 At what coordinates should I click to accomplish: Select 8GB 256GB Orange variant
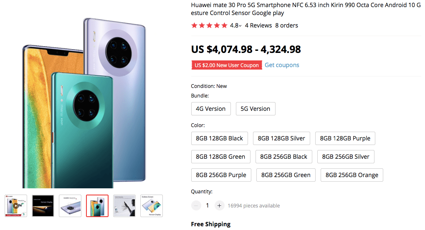(x=352, y=175)
